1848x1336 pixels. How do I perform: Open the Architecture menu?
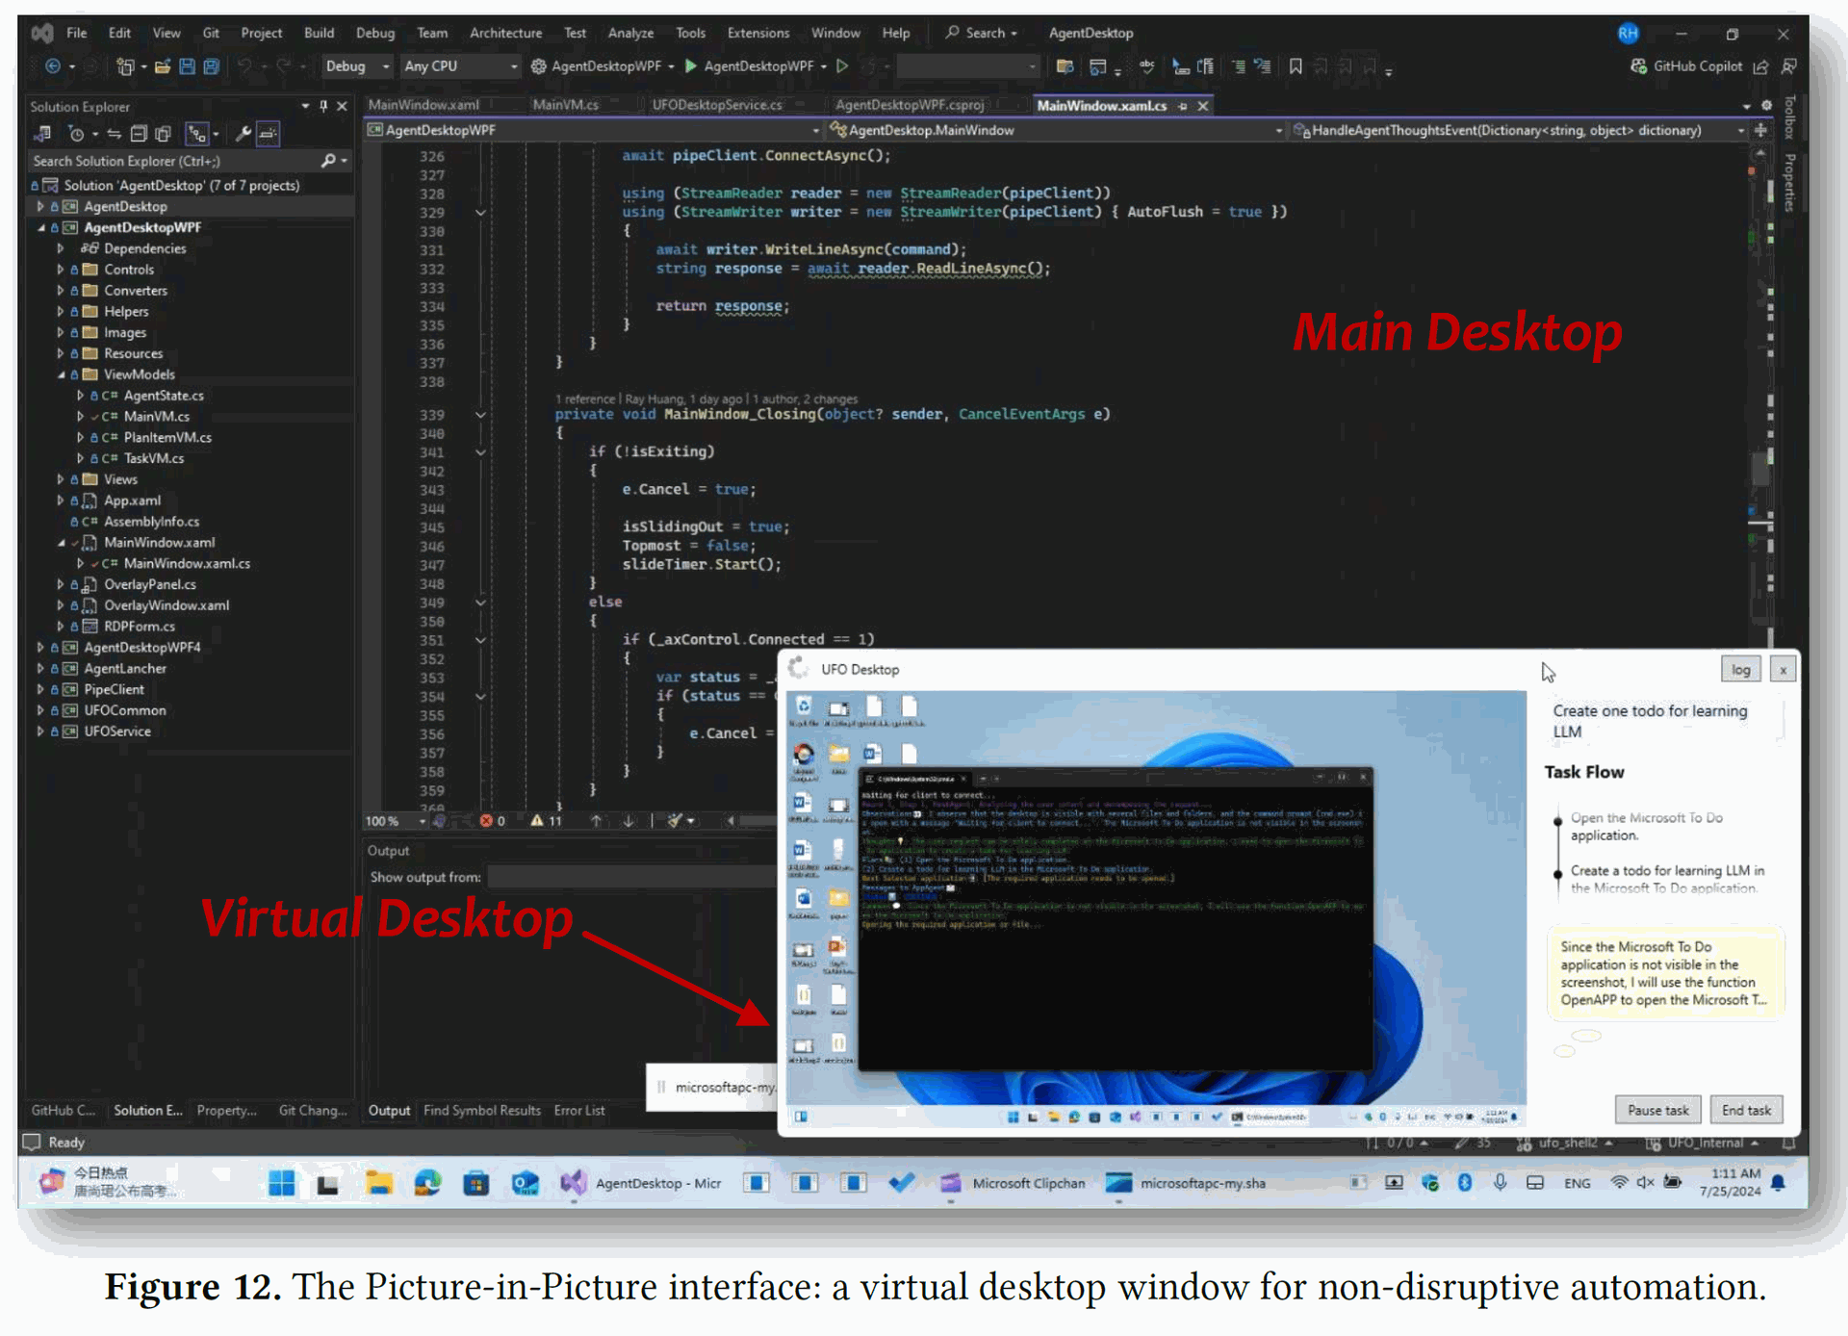(x=505, y=33)
